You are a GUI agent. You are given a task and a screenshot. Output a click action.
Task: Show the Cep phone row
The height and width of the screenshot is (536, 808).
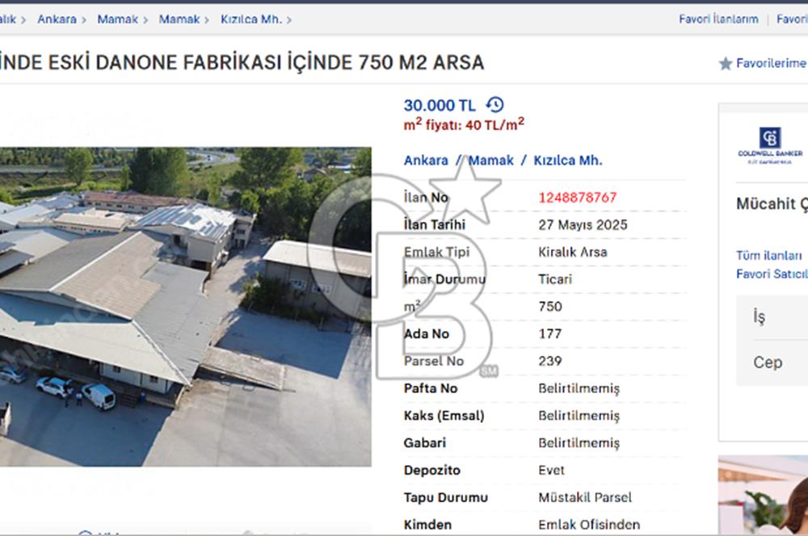[x=772, y=362]
